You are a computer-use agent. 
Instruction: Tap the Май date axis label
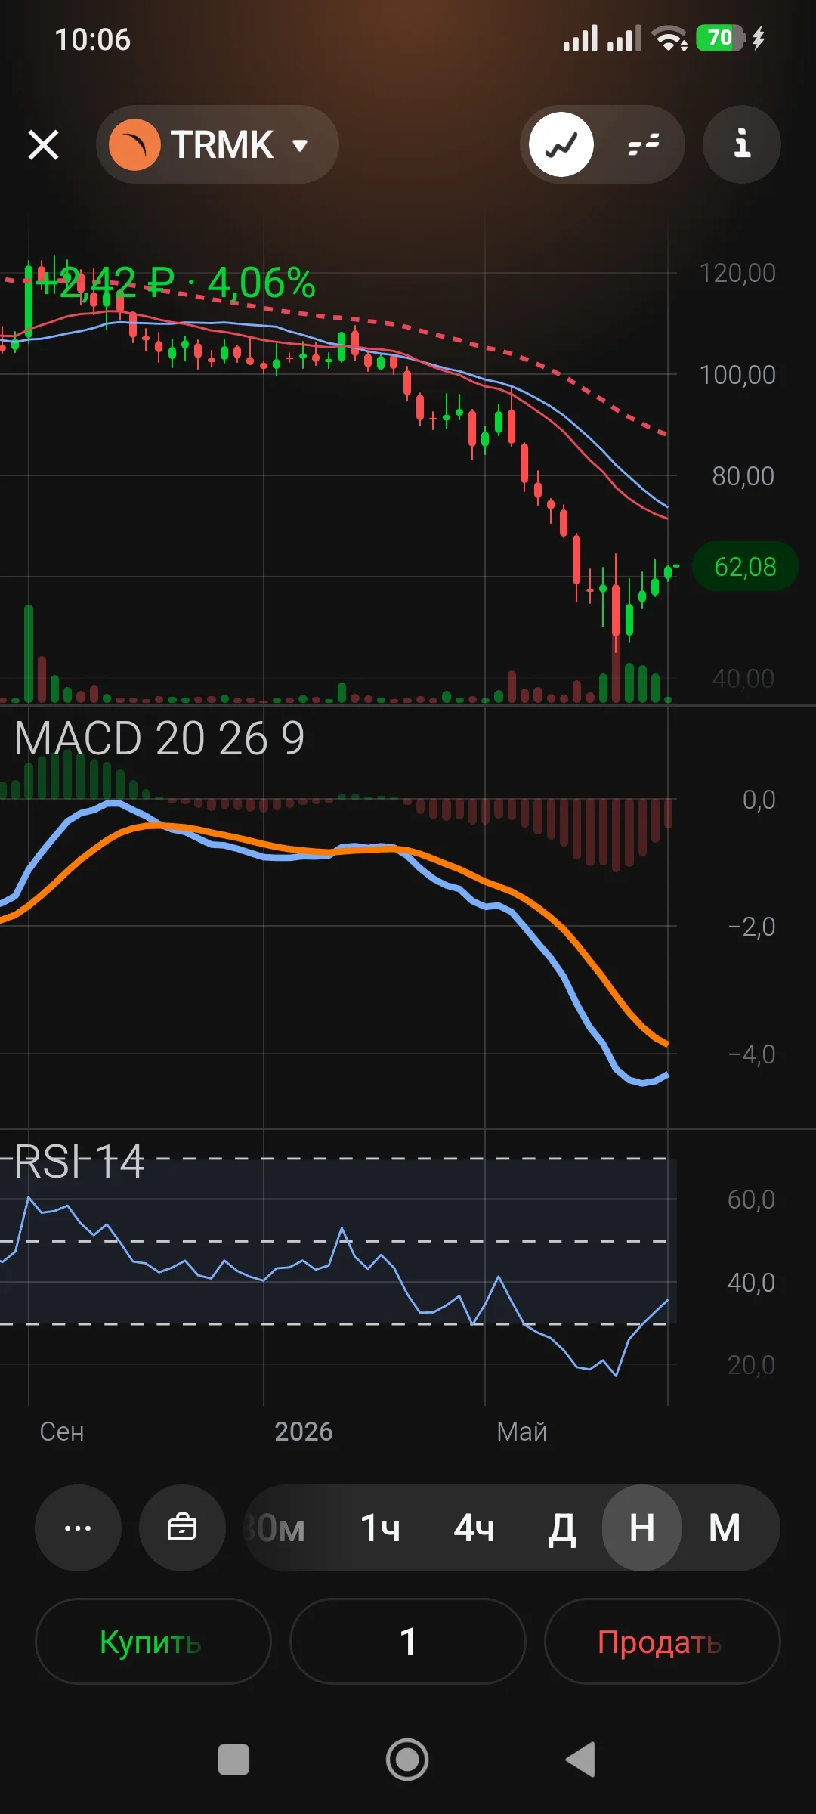[521, 1432]
